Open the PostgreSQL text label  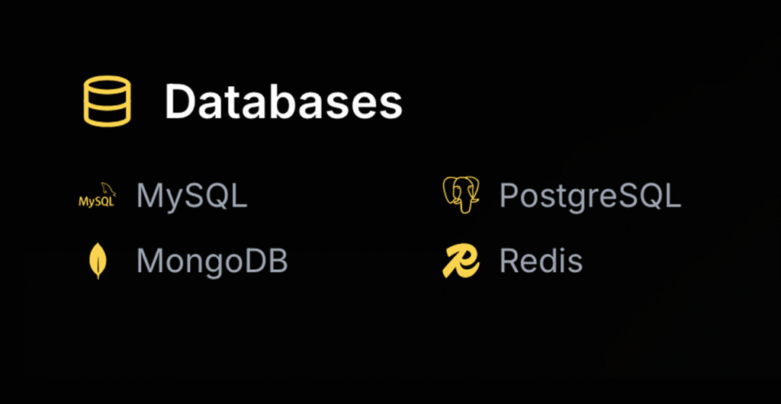tap(590, 196)
